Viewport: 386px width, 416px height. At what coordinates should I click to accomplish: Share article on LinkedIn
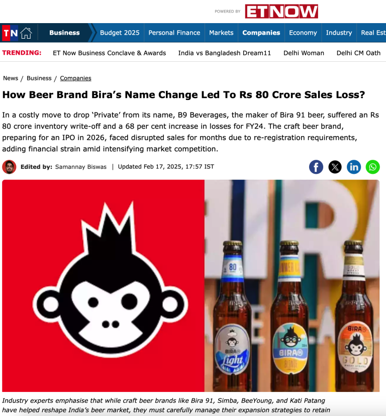[x=354, y=167]
